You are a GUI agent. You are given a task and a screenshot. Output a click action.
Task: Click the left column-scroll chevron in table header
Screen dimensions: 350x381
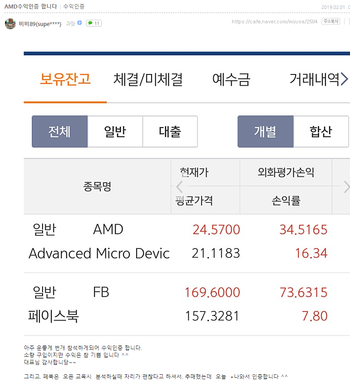[179, 187]
